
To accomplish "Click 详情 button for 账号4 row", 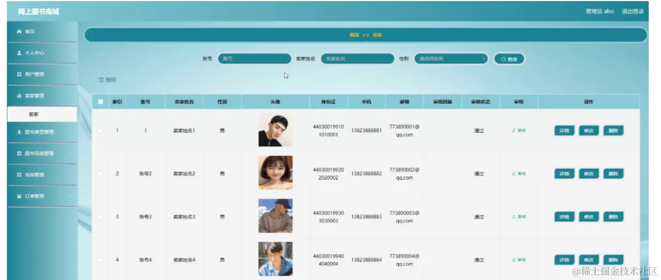I will pos(564,260).
